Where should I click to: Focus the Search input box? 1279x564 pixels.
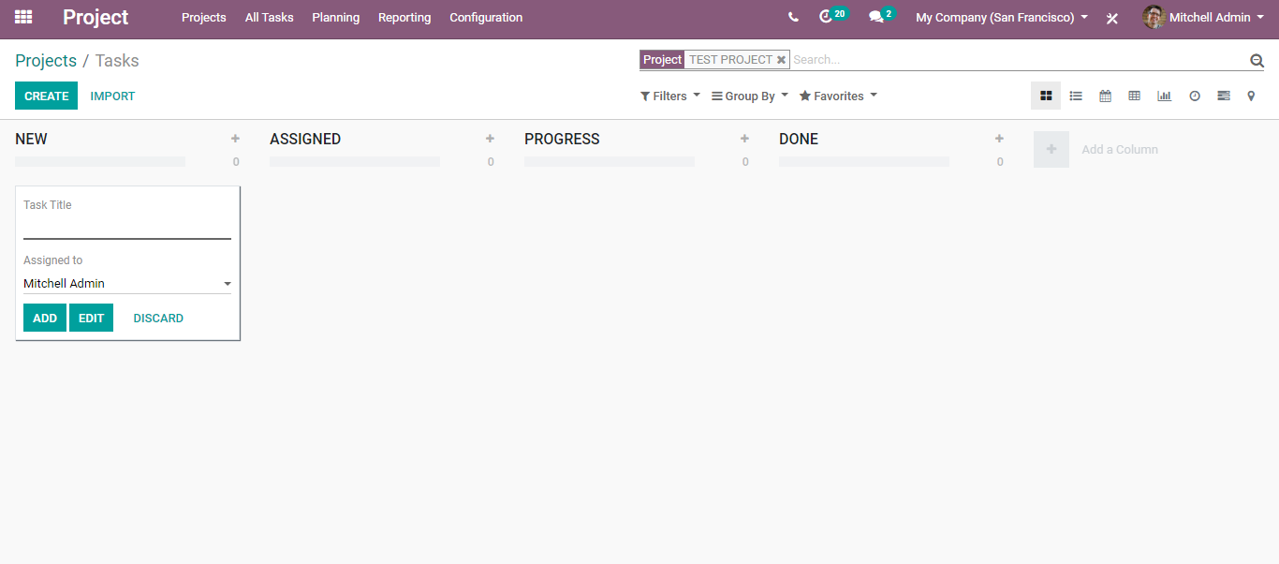(1019, 59)
